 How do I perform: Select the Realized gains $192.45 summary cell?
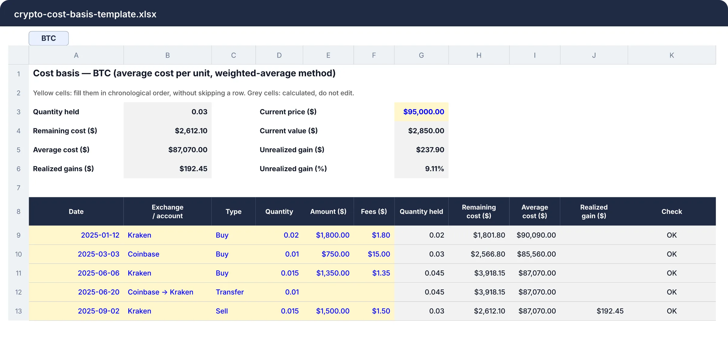pyautogui.click(x=167, y=168)
